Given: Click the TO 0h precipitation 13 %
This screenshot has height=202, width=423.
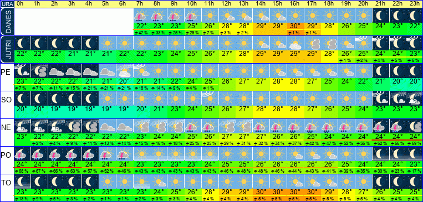Looking at the screenshot, I should 22,199.
